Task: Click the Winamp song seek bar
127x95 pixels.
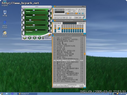Action: click(69, 15)
